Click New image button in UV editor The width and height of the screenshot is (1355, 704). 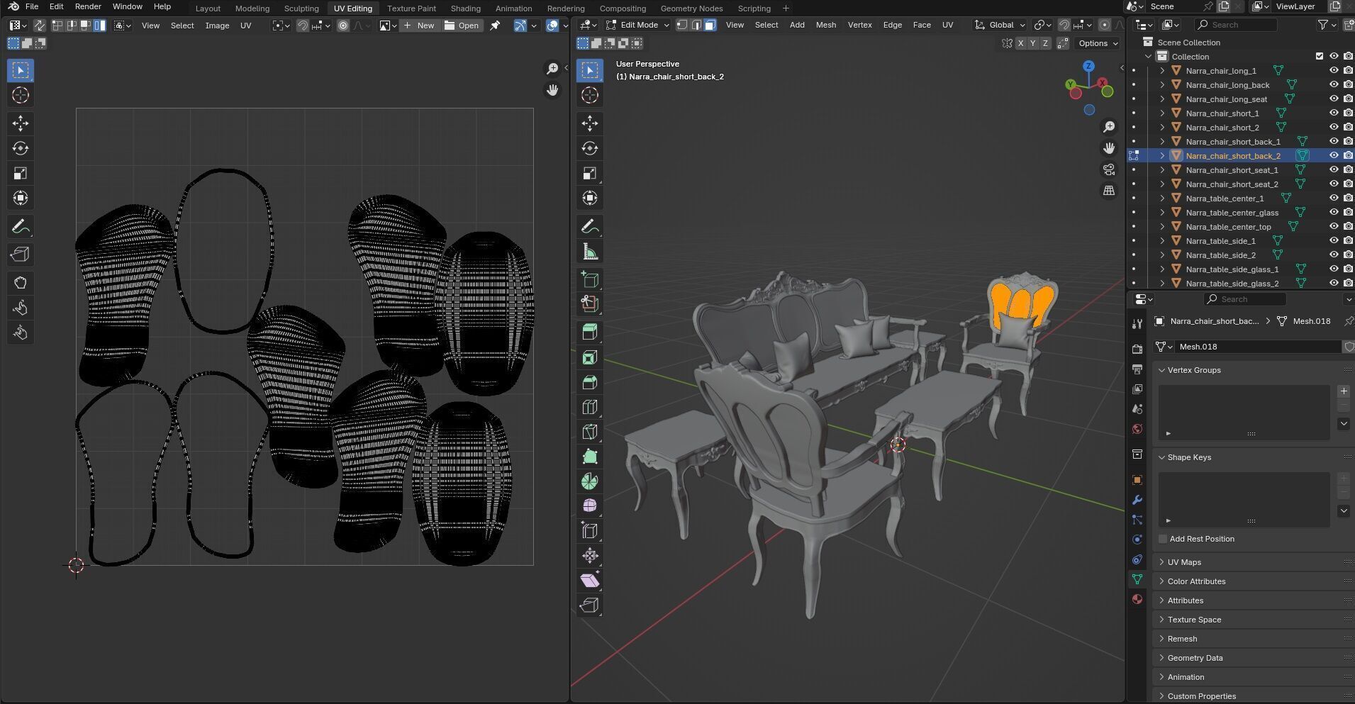[418, 26]
